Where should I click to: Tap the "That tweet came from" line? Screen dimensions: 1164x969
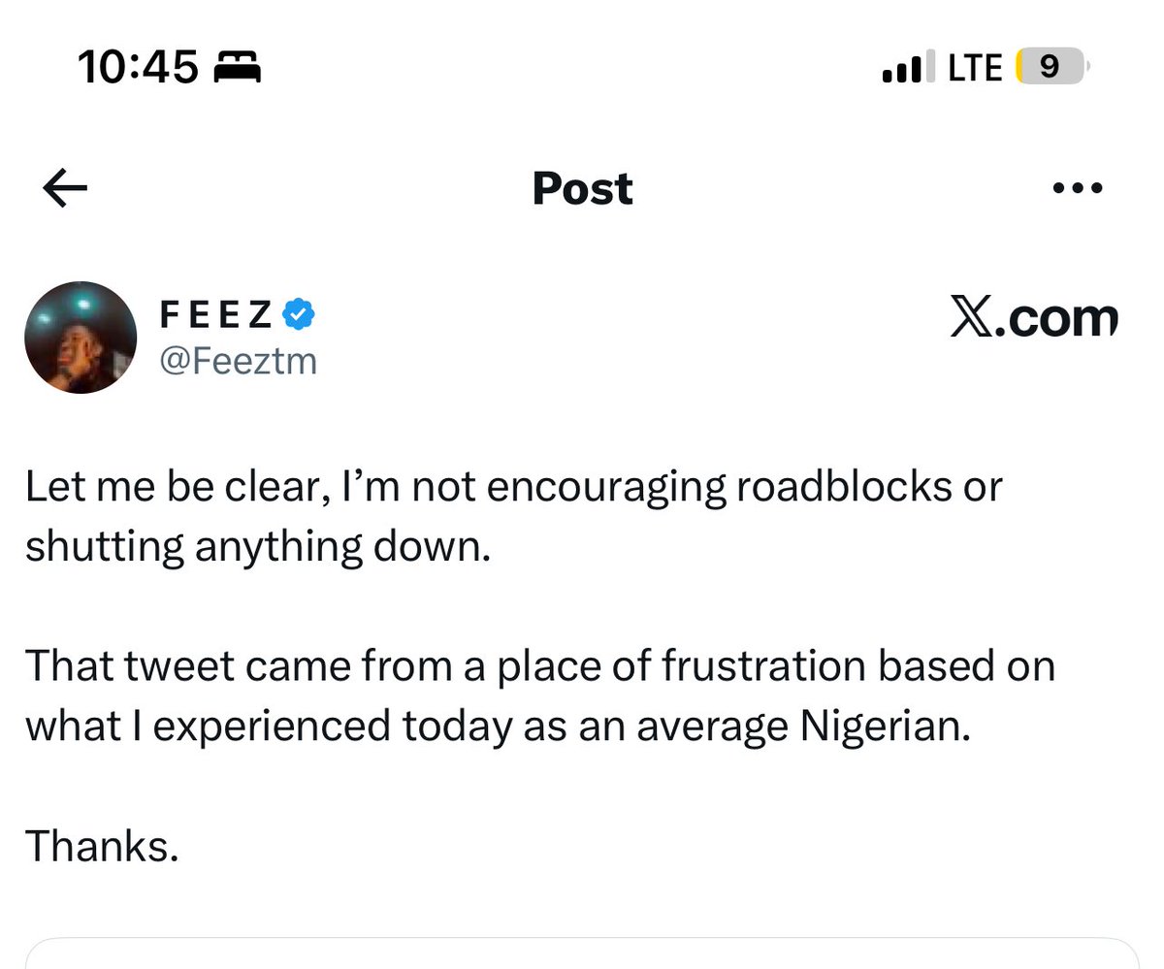tap(538, 667)
